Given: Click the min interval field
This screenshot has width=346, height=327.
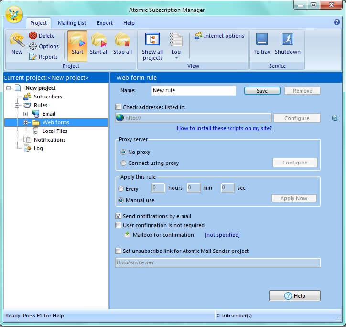Looking at the screenshot, I should pos(194,188).
